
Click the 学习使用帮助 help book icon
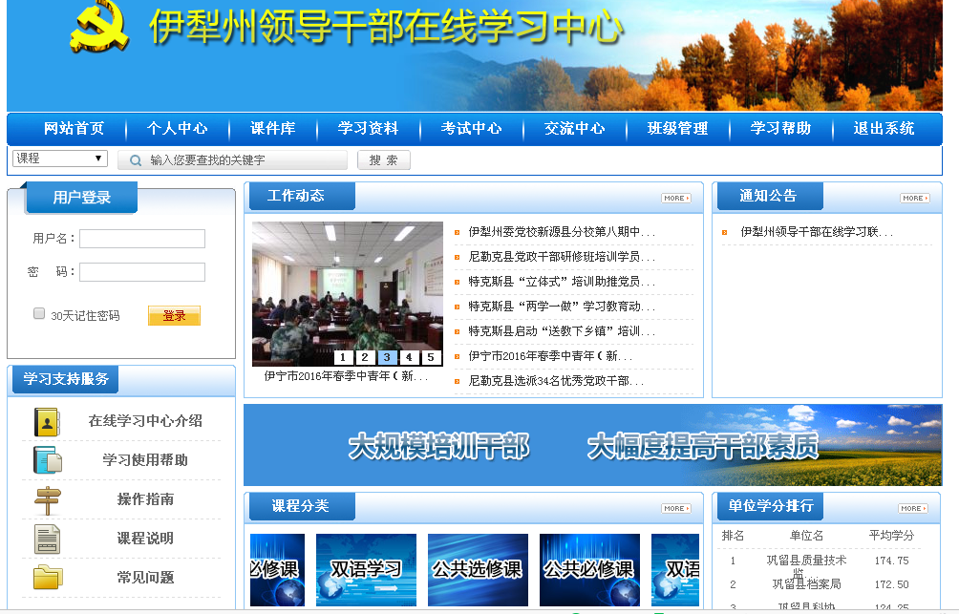point(47,460)
